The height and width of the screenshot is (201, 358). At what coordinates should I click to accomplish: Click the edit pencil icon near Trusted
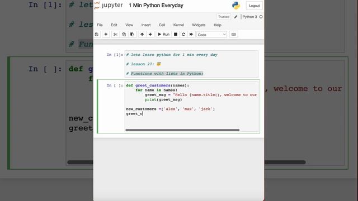click(x=235, y=17)
